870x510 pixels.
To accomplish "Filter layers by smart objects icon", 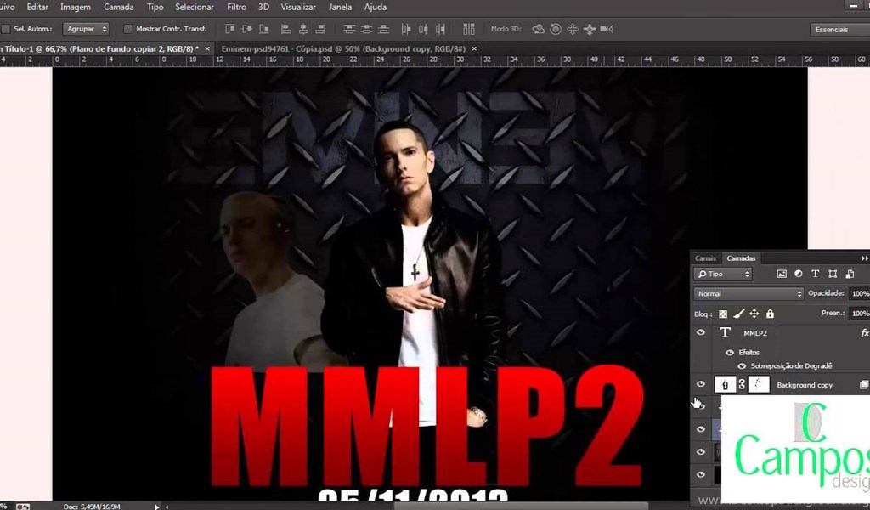I will (x=850, y=274).
